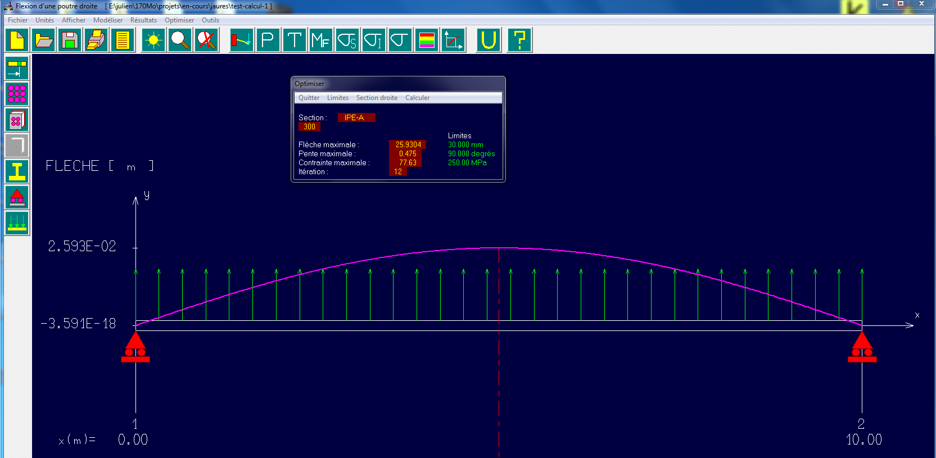The height and width of the screenshot is (458, 936).
Task: Open supports icon with red triangle
Action: coord(17,198)
